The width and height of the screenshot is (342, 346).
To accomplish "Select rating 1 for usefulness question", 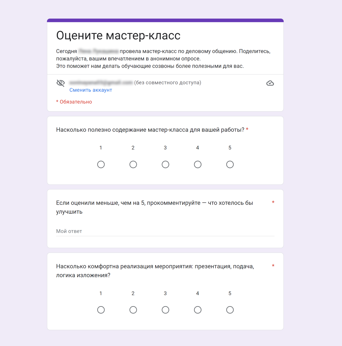I will tap(101, 164).
